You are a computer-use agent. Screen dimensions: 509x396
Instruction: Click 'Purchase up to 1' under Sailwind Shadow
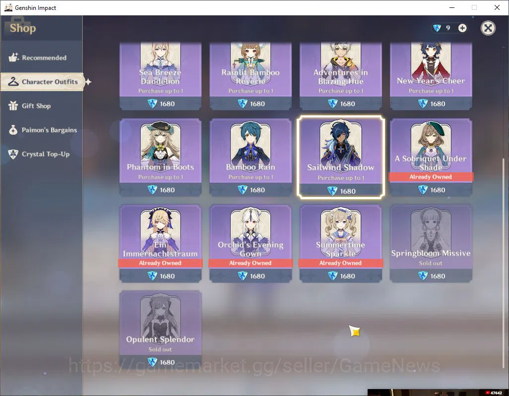pyautogui.click(x=341, y=178)
